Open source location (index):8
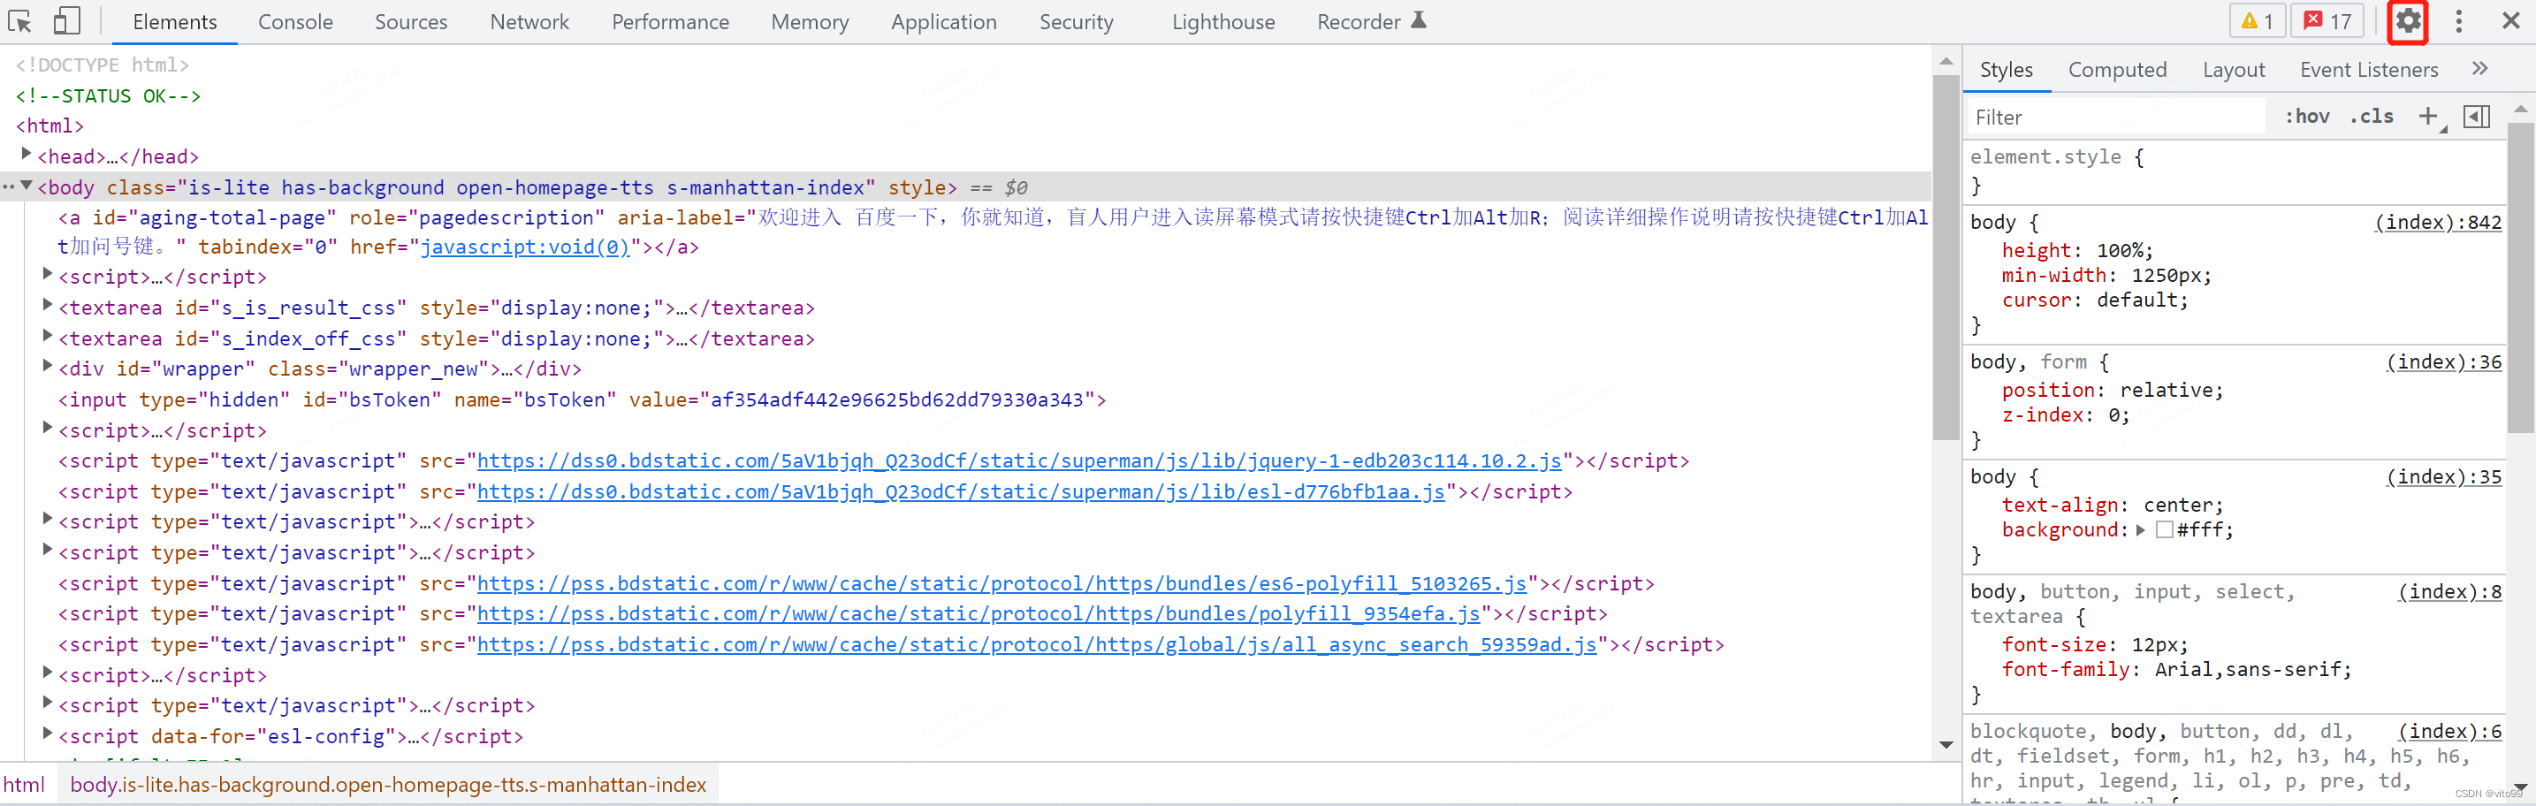The width and height of the screenshot is (2536, 806). click(x=2449, y=591)
